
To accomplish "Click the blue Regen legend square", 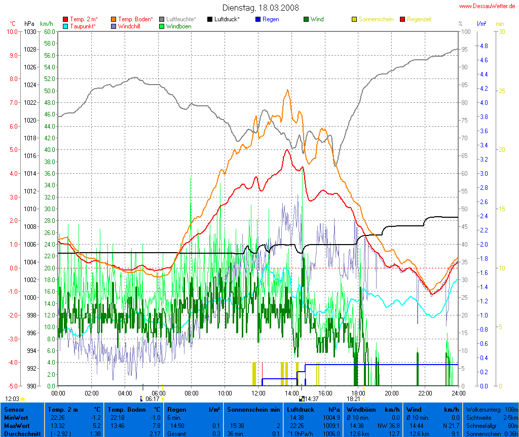I will [258, 19].
